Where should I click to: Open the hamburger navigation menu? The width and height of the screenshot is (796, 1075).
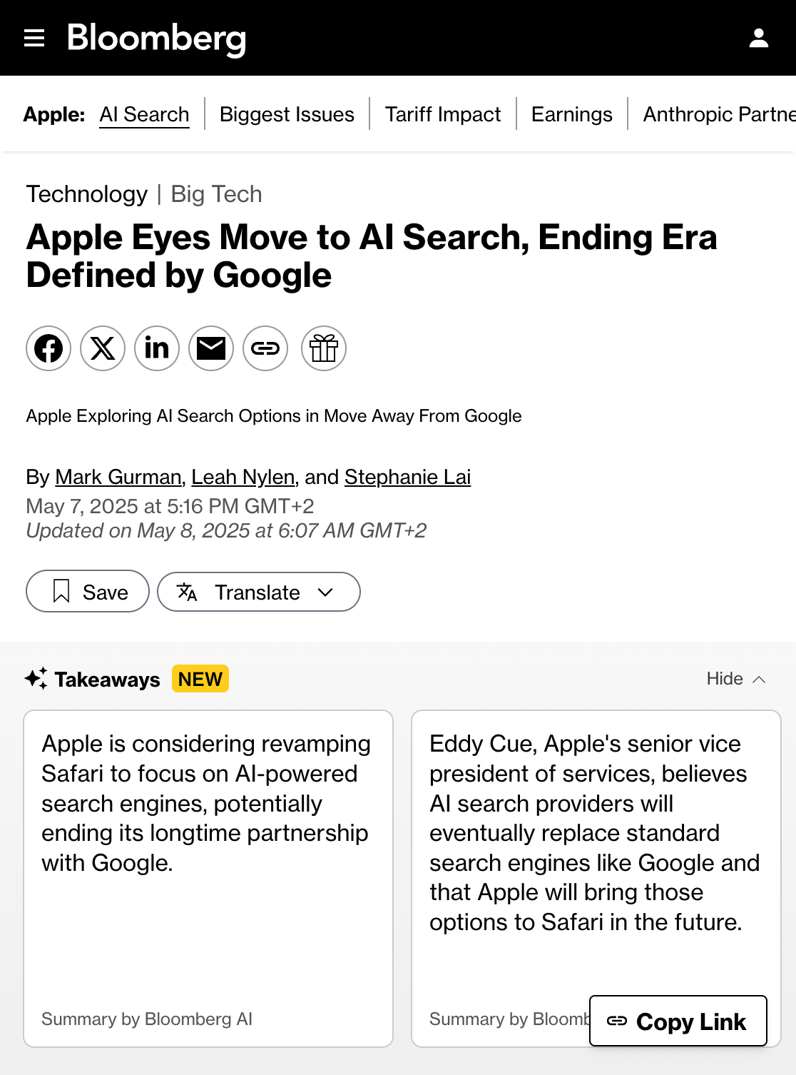pyautogui.click(x=34, y=38)
